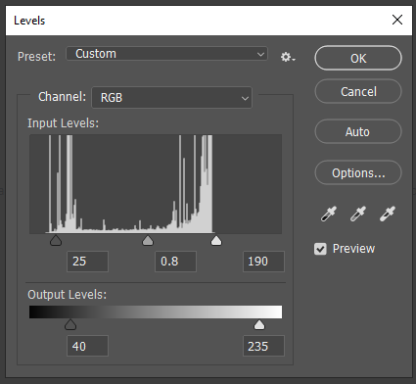
Task: Click the input shadow field showing 25
Action: pyautogui.click(x=87, y=262)
